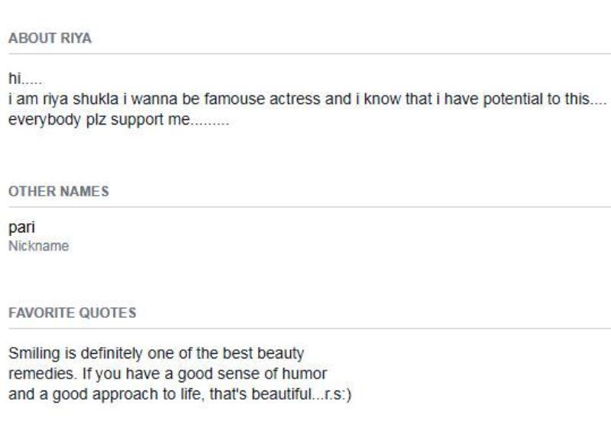
Task: Select the OTHER NAMES section heading
Action: tap(59, 191)
